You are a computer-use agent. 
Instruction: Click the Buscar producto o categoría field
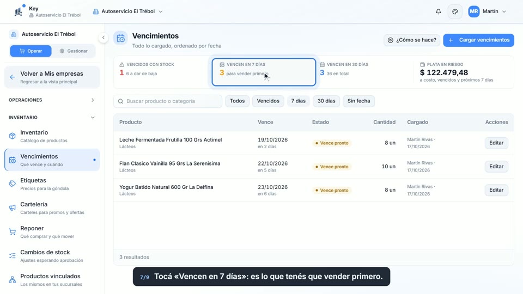coord(168,101)
